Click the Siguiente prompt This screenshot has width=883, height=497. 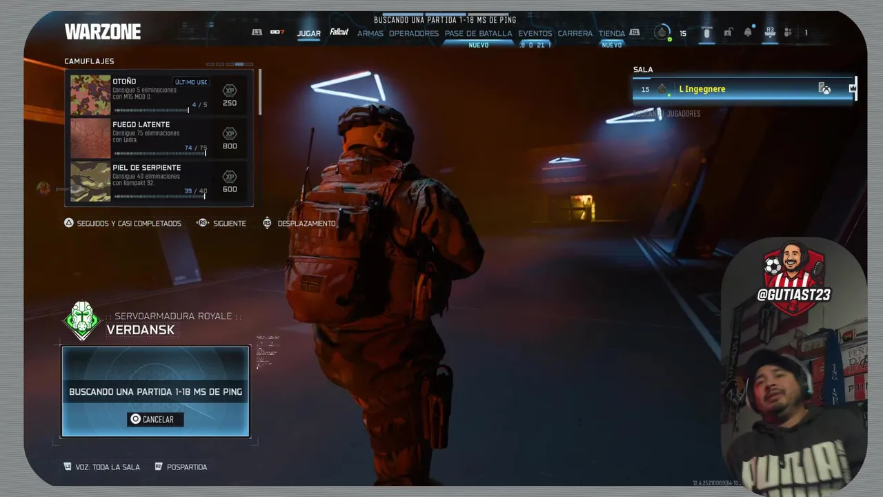230,224
